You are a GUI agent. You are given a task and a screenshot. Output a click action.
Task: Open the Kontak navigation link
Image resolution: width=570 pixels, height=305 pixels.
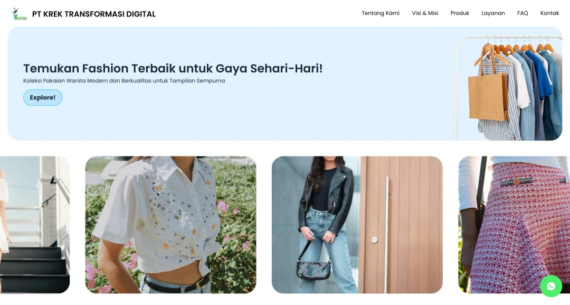[549, 13]
